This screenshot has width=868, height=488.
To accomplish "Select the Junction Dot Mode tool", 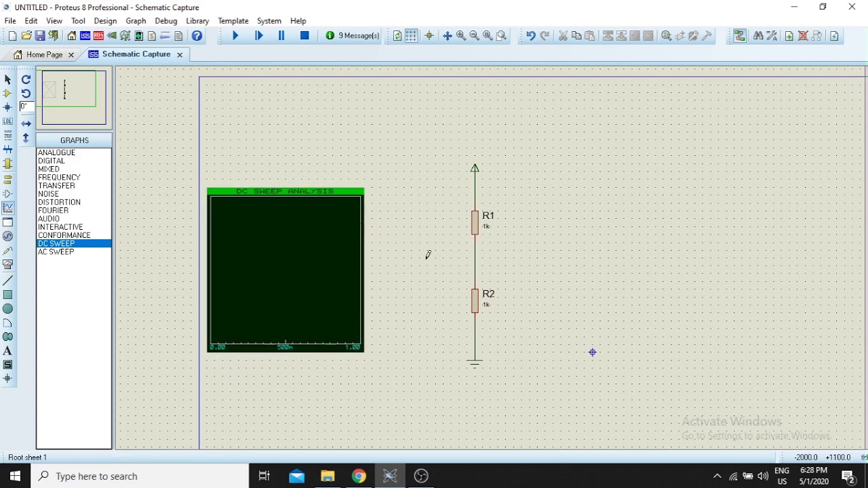I will point(7,107).
